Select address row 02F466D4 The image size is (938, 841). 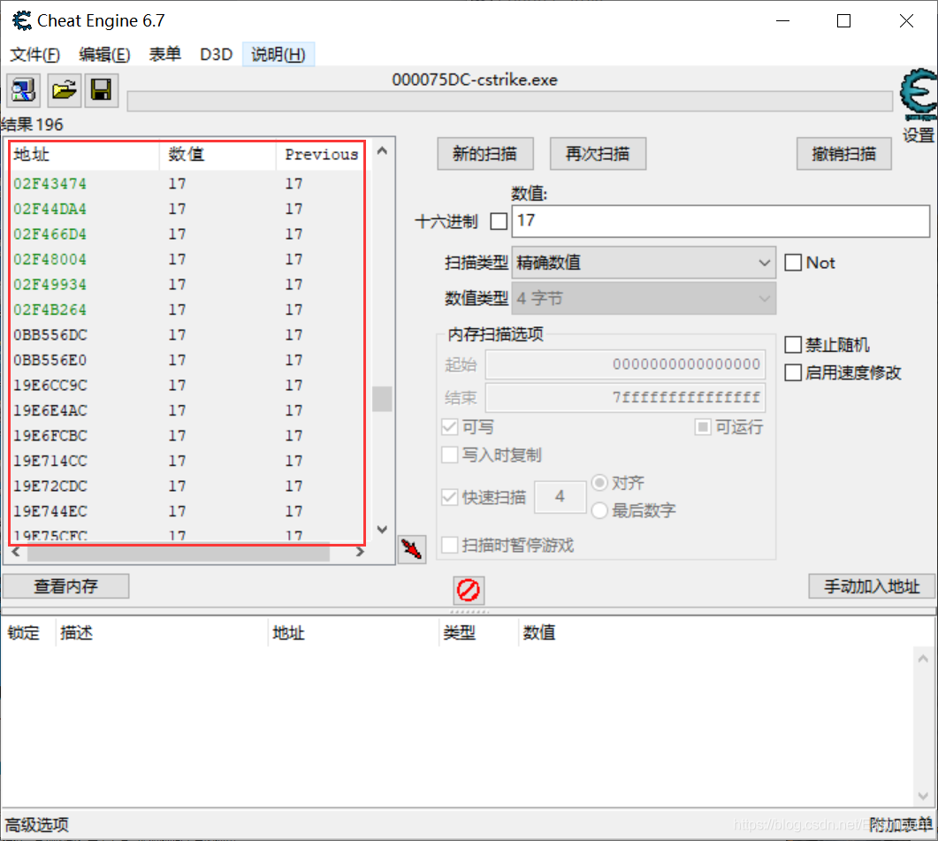(187, 234)
